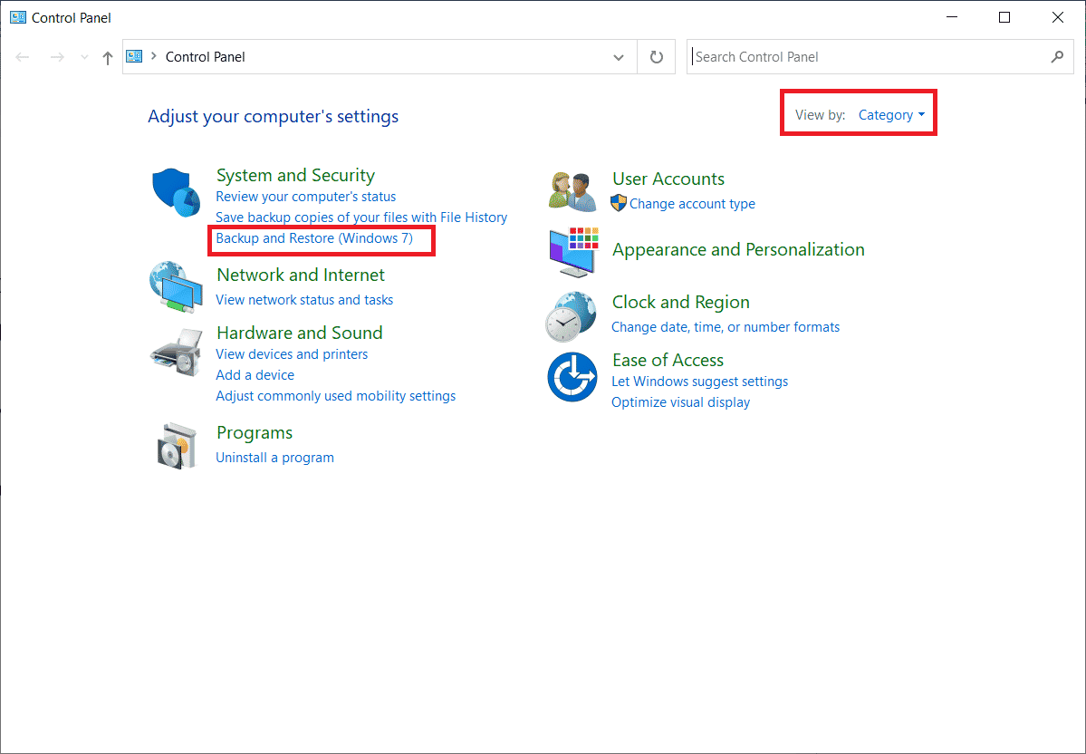Open the Ease of Access icon

[x=572, y=377]
